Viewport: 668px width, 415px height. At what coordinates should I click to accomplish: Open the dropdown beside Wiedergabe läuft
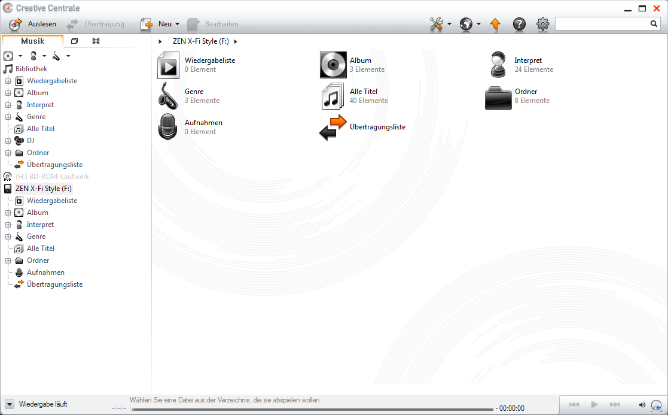pyautogui.click(x=10, y=404)
